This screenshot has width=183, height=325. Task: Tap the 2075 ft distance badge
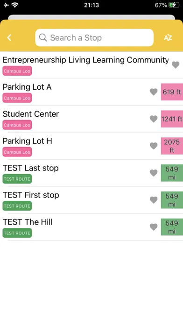pyautogui.click(x=172, y=146)
